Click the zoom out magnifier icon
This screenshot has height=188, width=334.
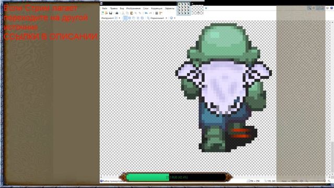click(307, 181)
